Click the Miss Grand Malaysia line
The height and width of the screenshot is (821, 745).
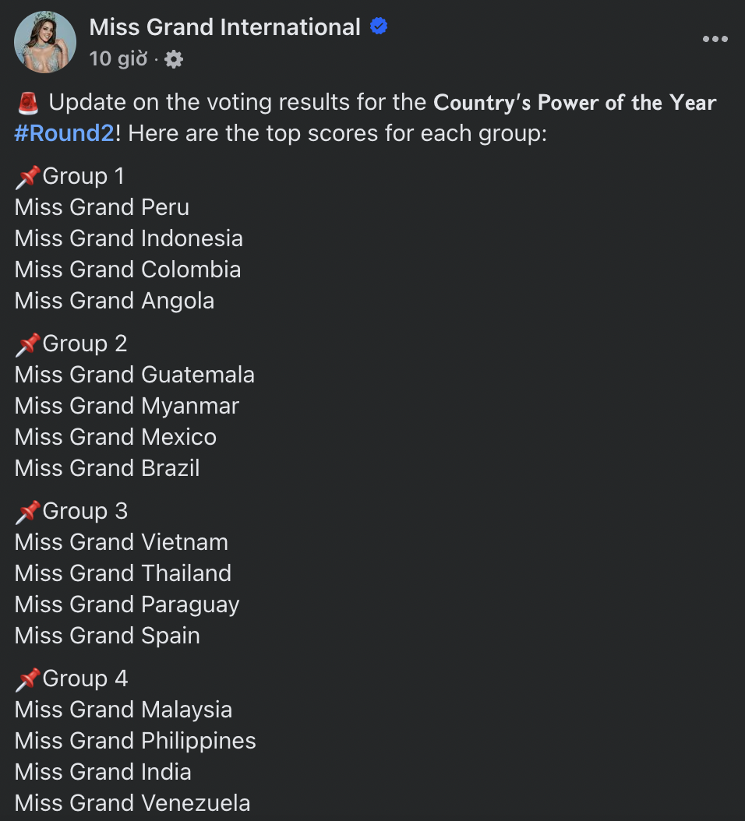click(124, 710)
